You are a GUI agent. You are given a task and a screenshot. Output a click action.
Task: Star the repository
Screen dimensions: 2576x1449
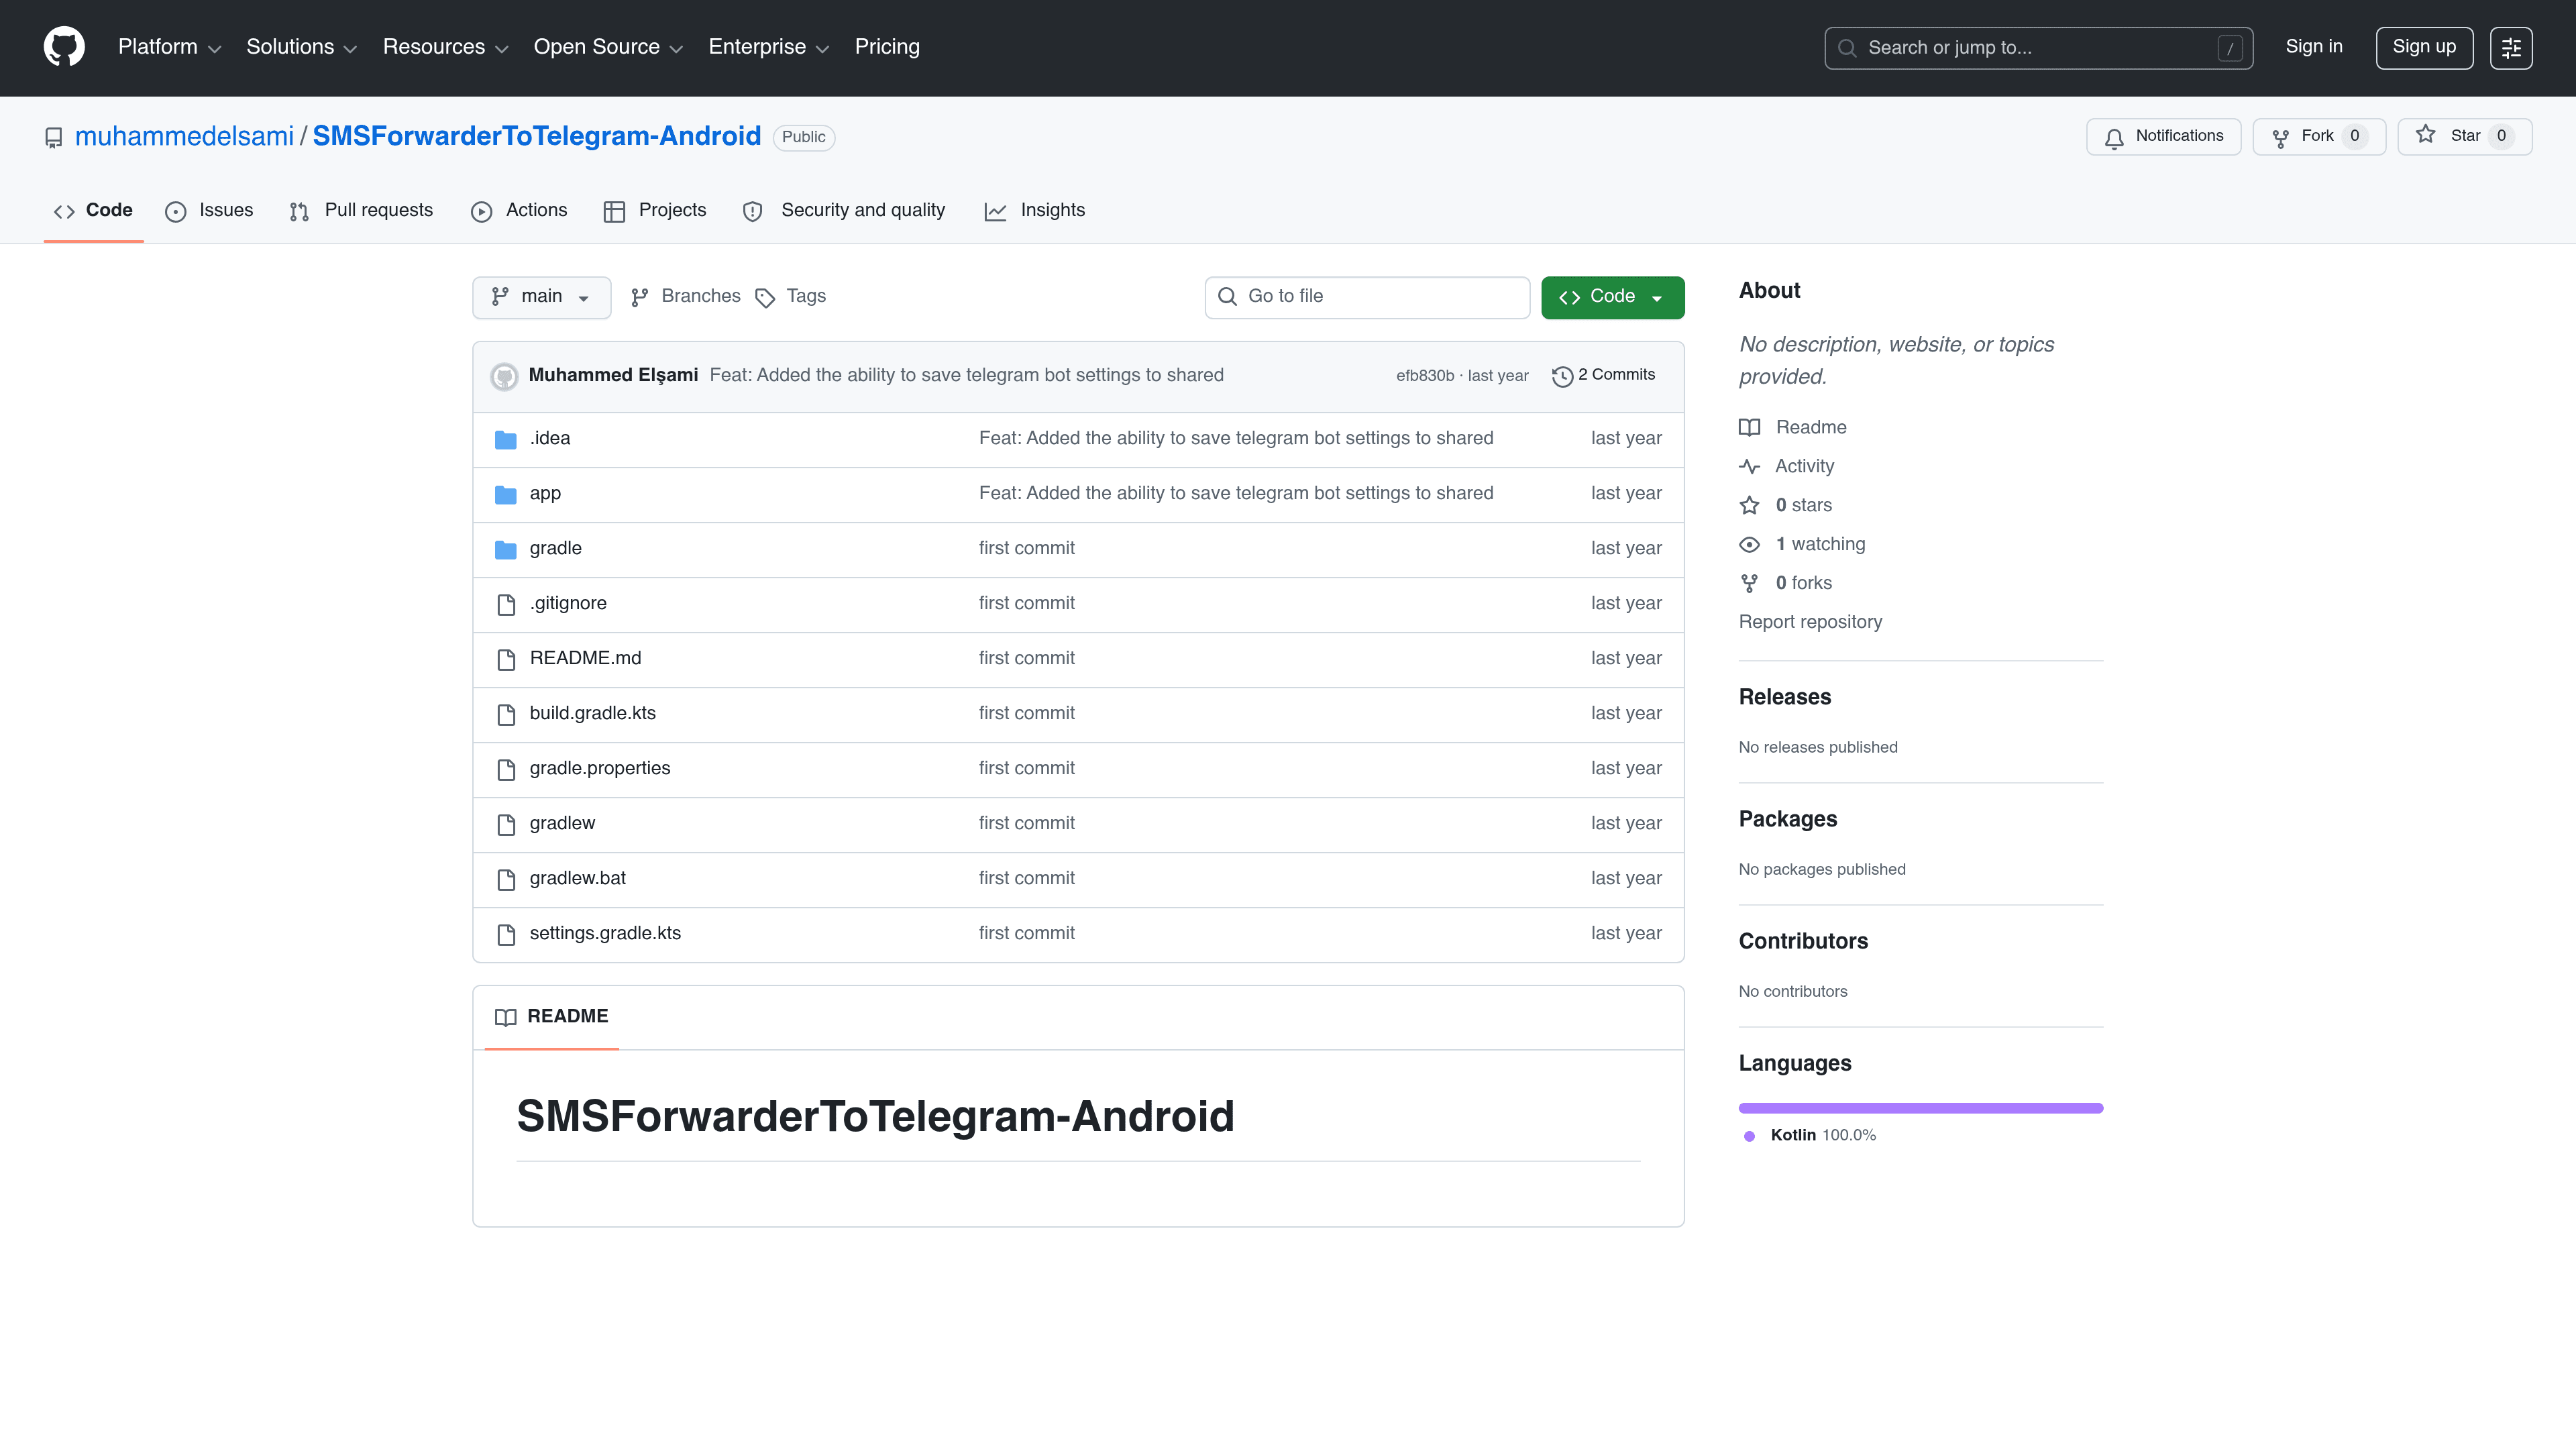point(2464,136)
